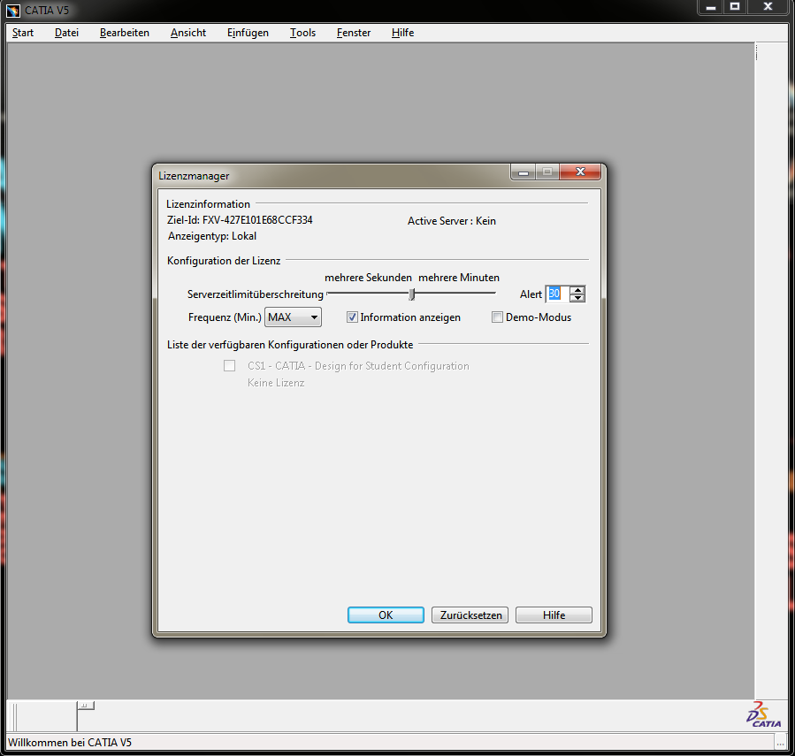Image resolution: width=795 pixels, height=756 pixels.
Task: Click the 'Keine Lizenz' text
Action: 276,383
